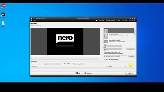Select the Export video to camera option
164x92 pixels.
[x=119, y=41]
